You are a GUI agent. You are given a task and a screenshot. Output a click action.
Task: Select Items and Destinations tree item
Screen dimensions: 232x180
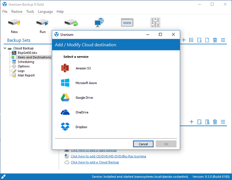(x=34, y=57)
